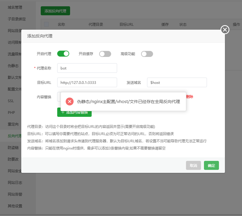Click the 状态 column header
This screenshot has height=216, width=242.
click(183, 24)
